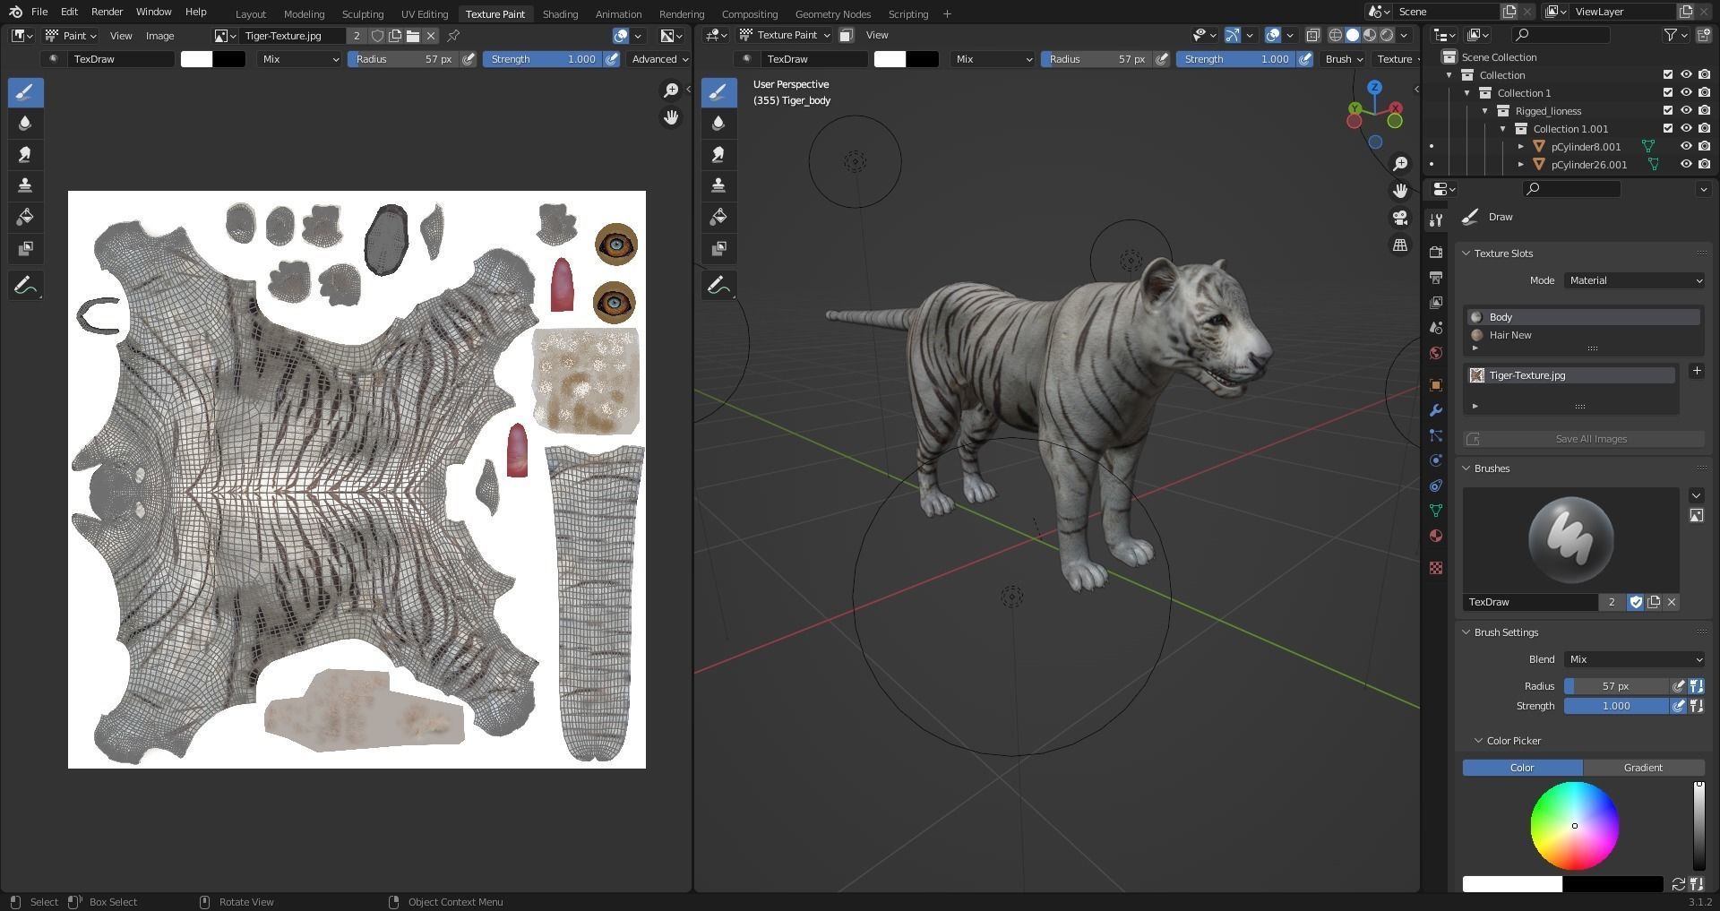The width and height of the screenshot is (1720, 911).
Task: Click the white primary color swatch in image editor
Action: pos(196,59)
